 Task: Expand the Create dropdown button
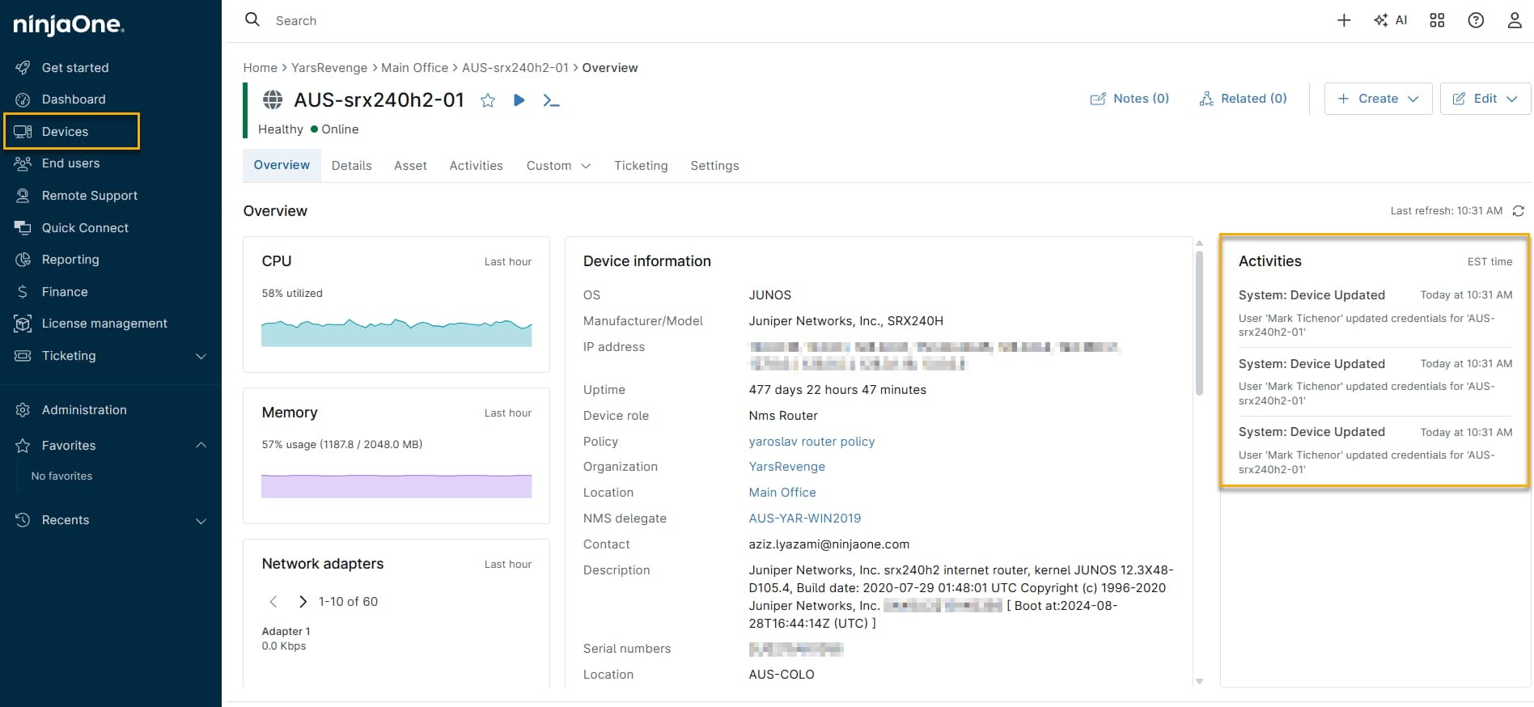pyautogui.click(x=1378, y=99)
